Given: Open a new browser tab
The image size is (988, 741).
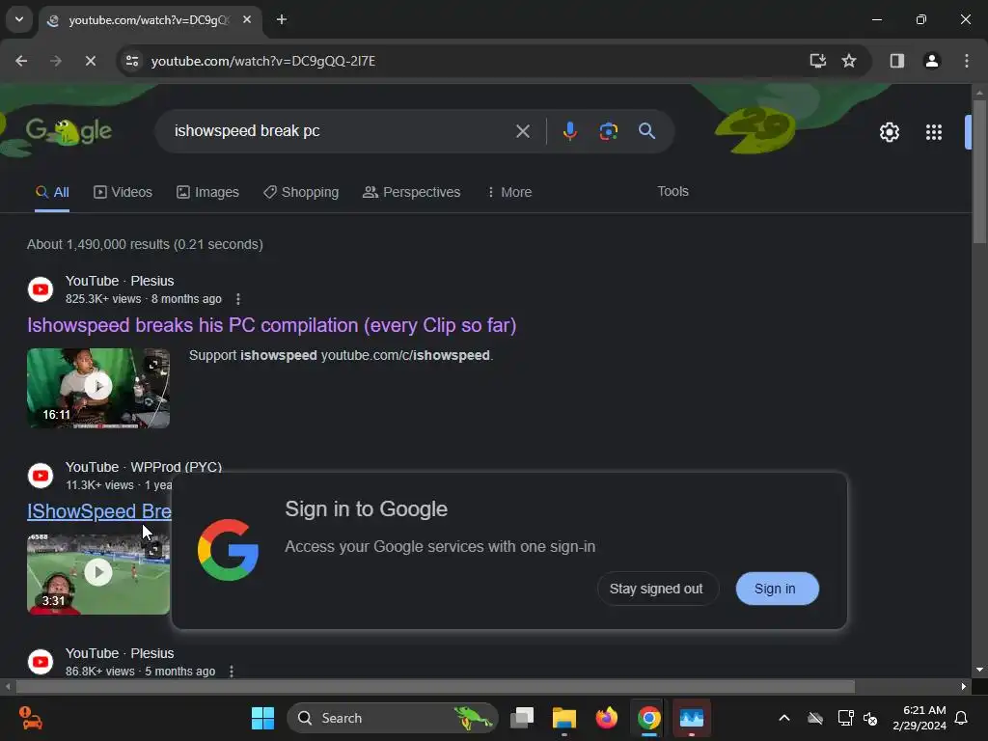Looking at the screenshot, I should click(x=282, y=20).
